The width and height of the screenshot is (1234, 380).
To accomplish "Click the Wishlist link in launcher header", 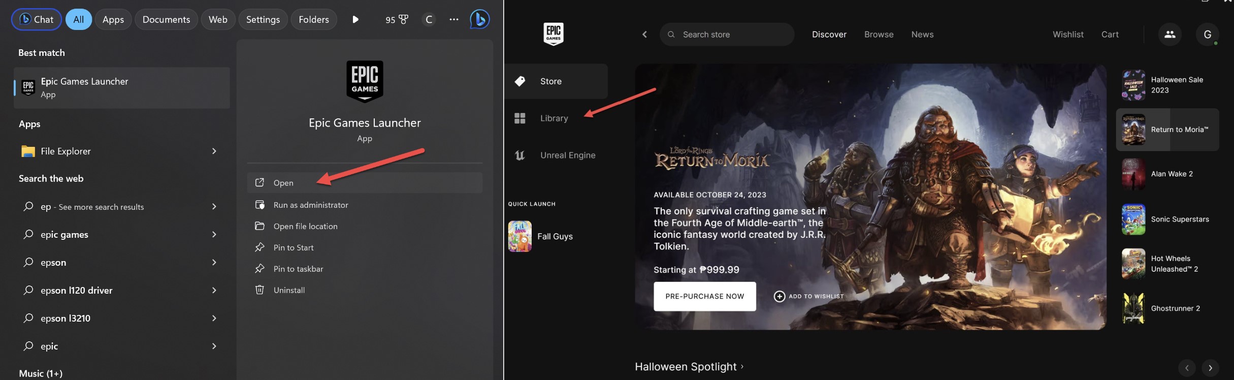I will point(1068,35).
